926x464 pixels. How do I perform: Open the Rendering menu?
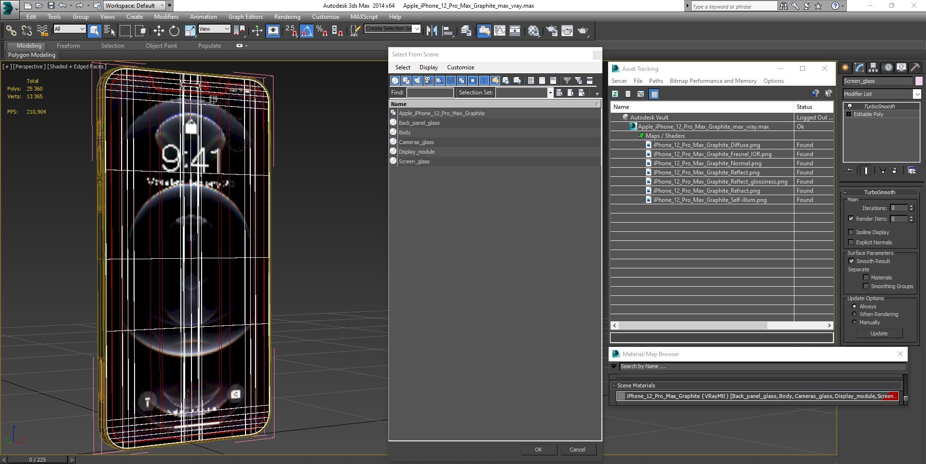287,17
